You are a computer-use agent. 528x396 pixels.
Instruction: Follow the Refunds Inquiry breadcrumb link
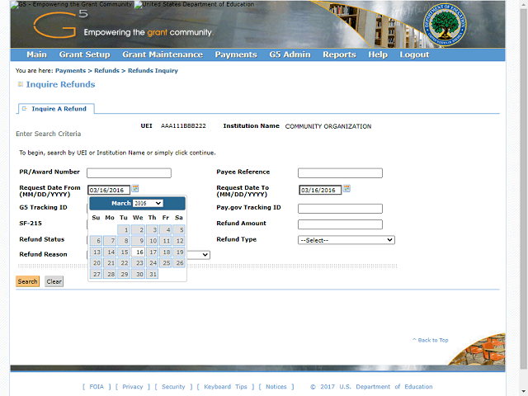click(x=153, y=71)
